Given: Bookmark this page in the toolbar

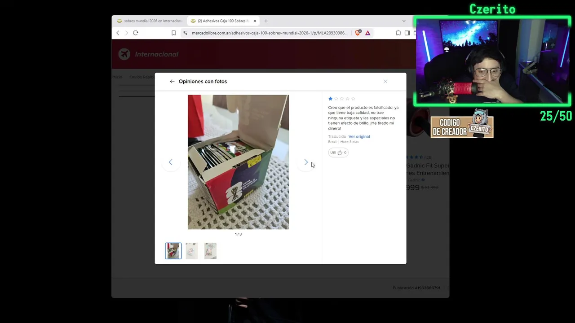Looking at the screenshot, I should [x=173, y=33].
